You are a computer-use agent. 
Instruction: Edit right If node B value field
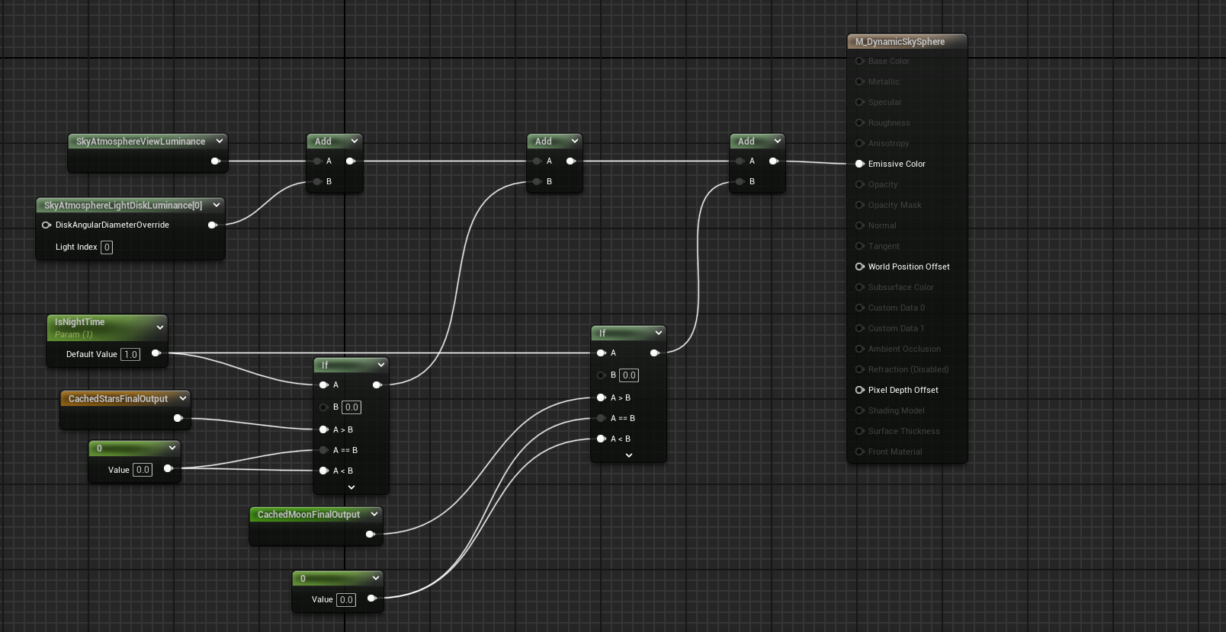coord(629,375)
